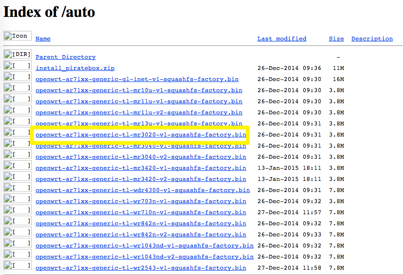Download the tl-mr10u-v1 factory bin

click(x=139, y=90)
